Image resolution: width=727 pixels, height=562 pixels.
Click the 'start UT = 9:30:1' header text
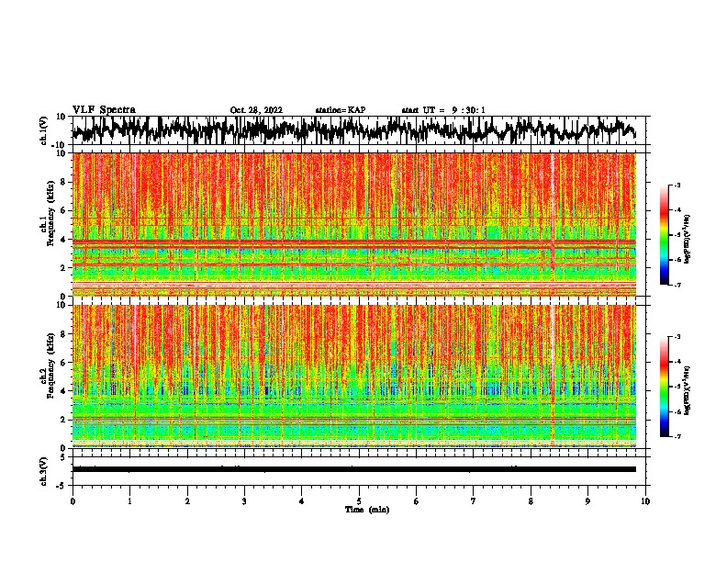[443, 110]
